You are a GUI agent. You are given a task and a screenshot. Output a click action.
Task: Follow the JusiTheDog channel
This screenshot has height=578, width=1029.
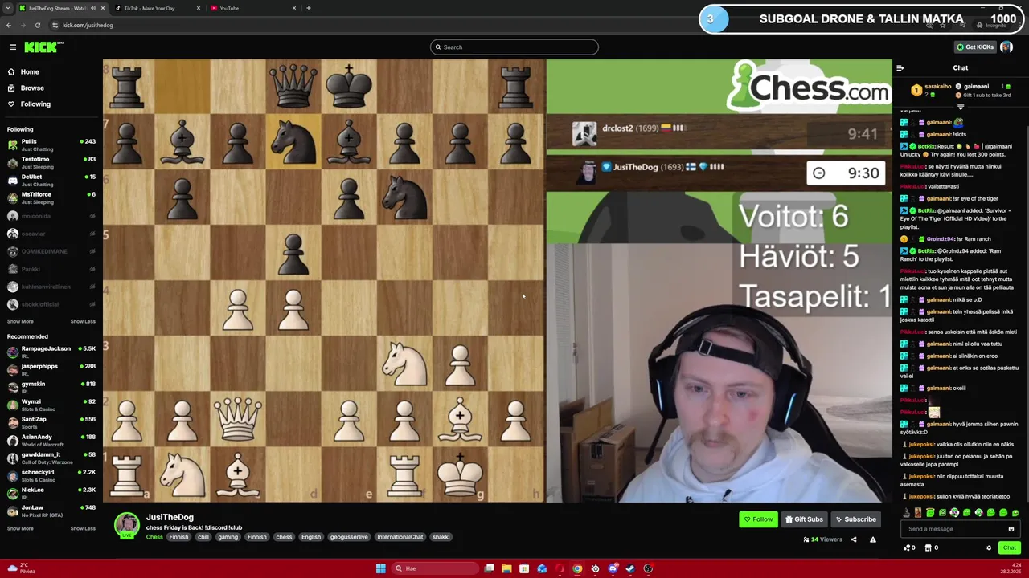758,519
